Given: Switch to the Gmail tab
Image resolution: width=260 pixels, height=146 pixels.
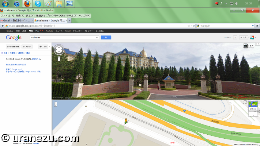Looking at the screenshot, I should point(17,20).
